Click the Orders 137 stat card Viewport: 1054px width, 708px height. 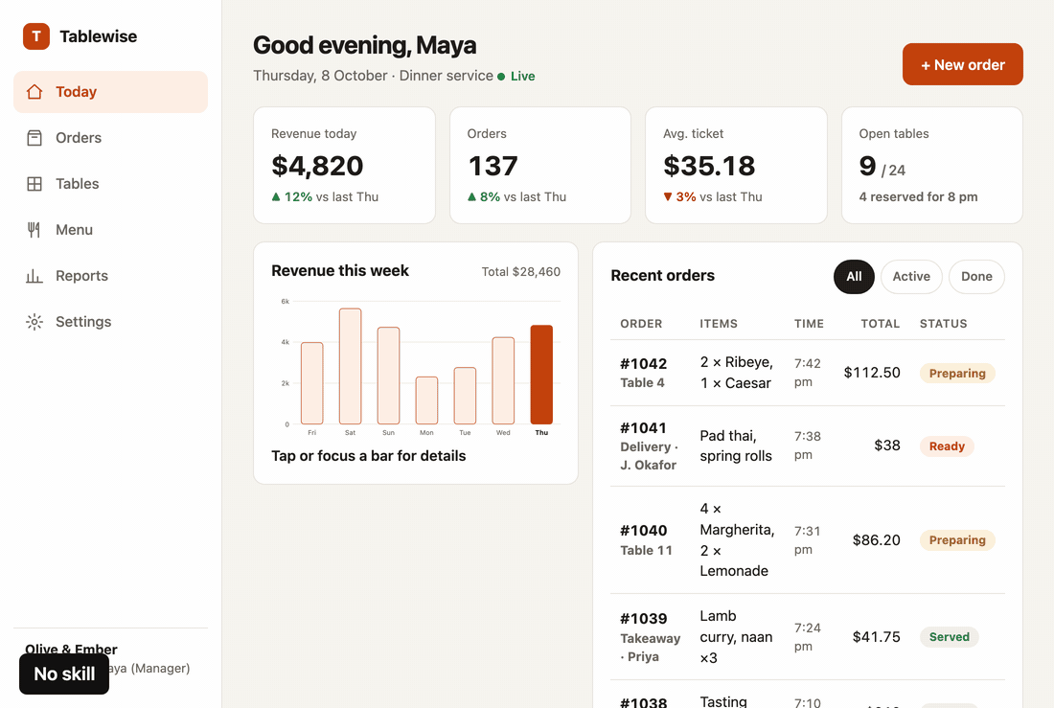pos(540,166)
